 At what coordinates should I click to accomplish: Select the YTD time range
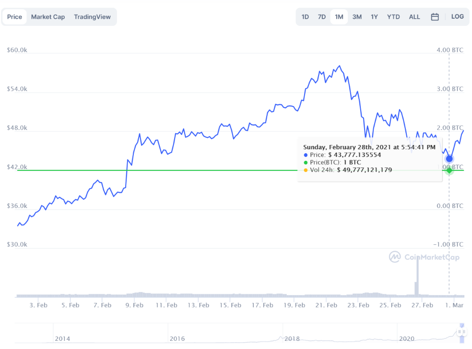[x=393, y=17]
